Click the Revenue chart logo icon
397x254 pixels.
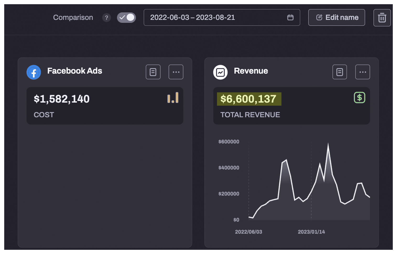click(220, 72)
